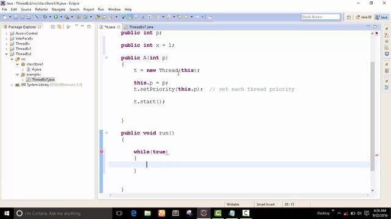Screen dimensions: 391x219
Task: Select the Package Explorer tab
Action: (x=22, y=27)
